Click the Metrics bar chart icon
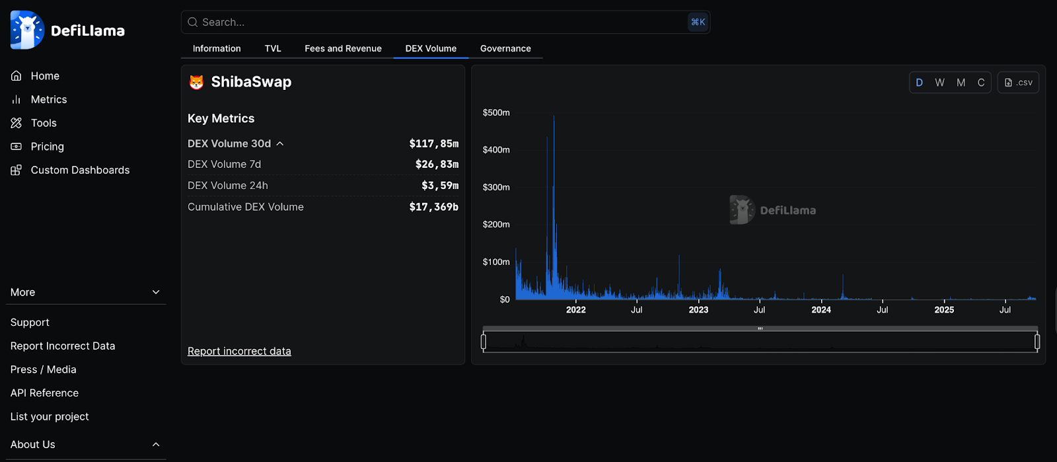The width and height of the screenshot is (1057, 462). coord(17,100)
